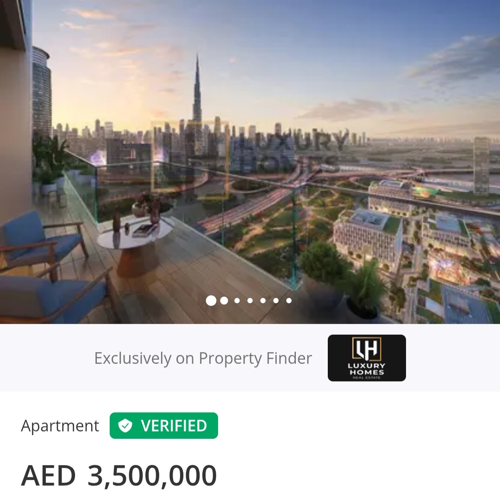
Task: Click the gold LH monogram emblem
Action: click(367, 348)
